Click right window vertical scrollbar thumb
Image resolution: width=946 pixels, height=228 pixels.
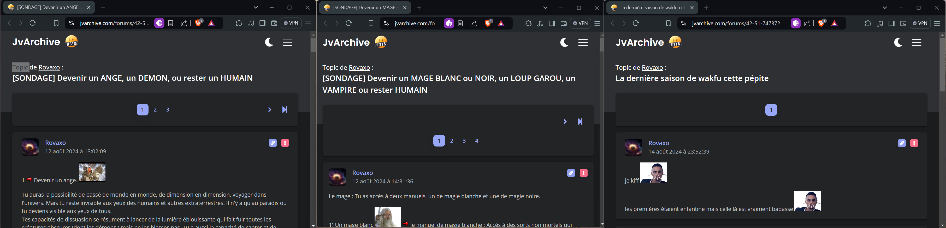pyautogui.click(x=943, y=64)
